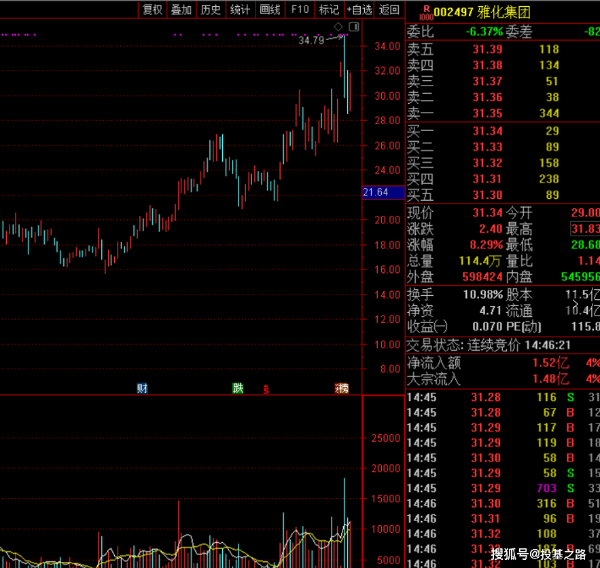Open the 复权 adjustment menu
The height and width of the screenshot is (568, 600).
[x=153, y=10]
